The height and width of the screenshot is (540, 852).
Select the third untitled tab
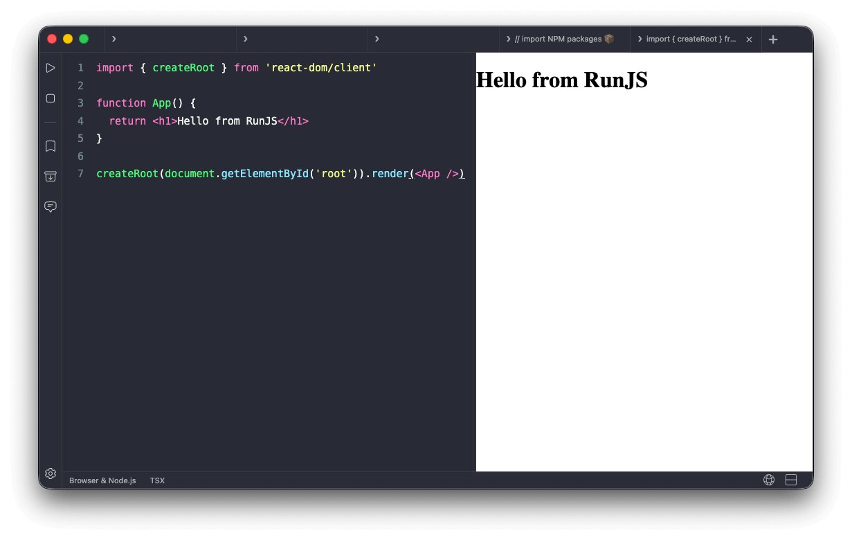click(433, 39)
